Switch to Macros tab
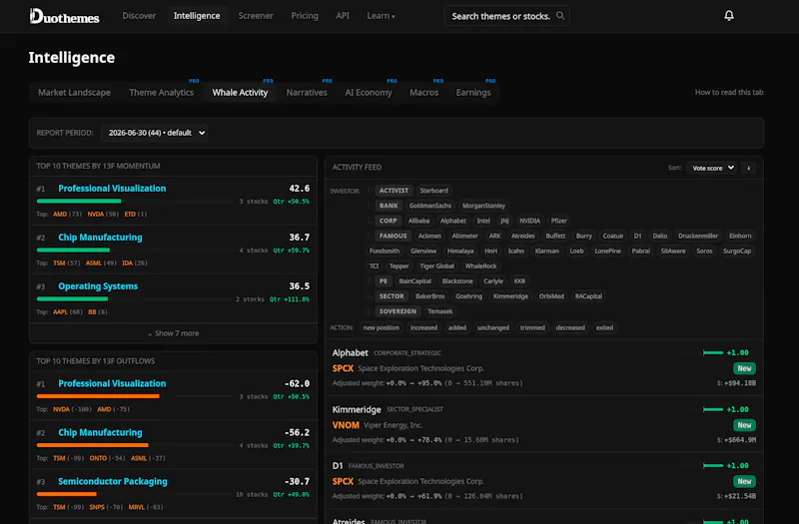The height and width of the screenshot is (524, 799). (423, 93)
